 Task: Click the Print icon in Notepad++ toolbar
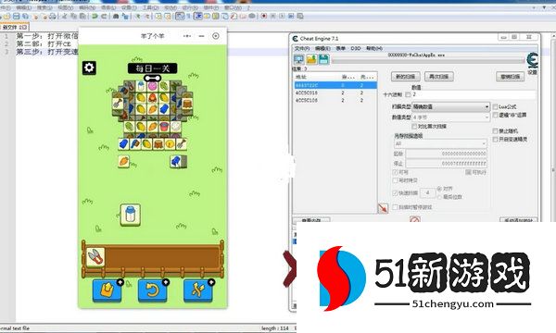tap(53, 16)
